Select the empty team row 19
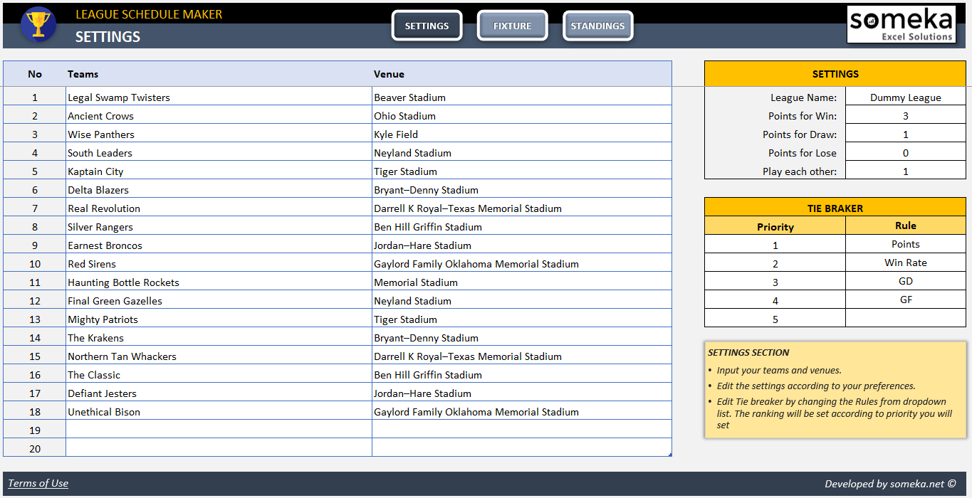 point(214,430)
